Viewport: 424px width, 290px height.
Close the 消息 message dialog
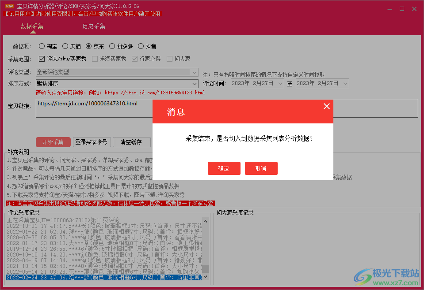click(x=327, y=106)
